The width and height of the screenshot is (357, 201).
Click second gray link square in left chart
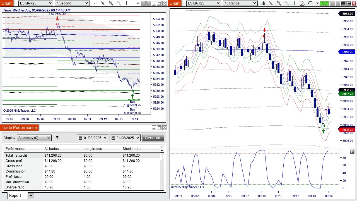[149, 3]
